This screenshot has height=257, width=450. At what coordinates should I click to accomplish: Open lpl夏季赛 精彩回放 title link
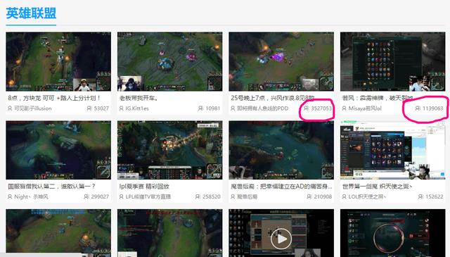tap(144, 187)
